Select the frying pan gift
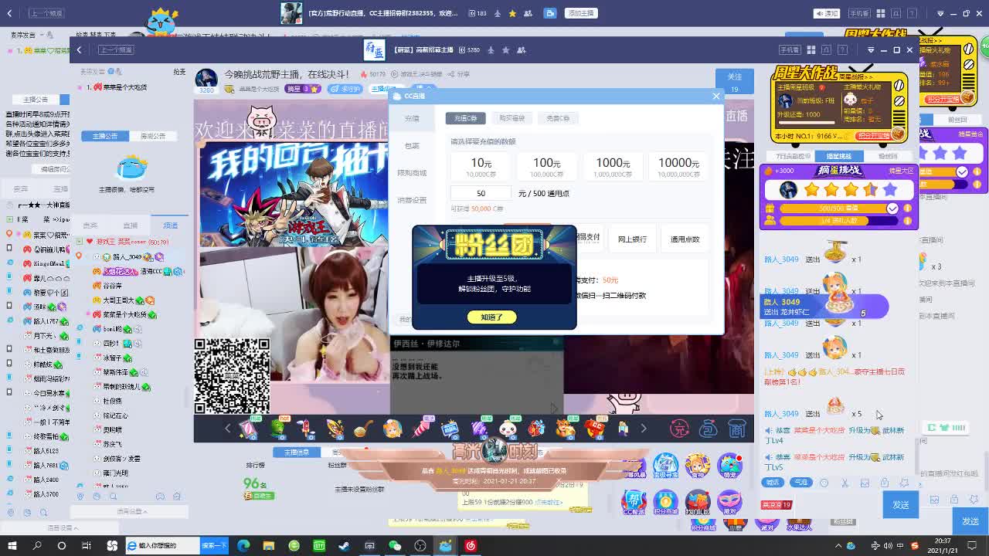 tap(363, 428)
